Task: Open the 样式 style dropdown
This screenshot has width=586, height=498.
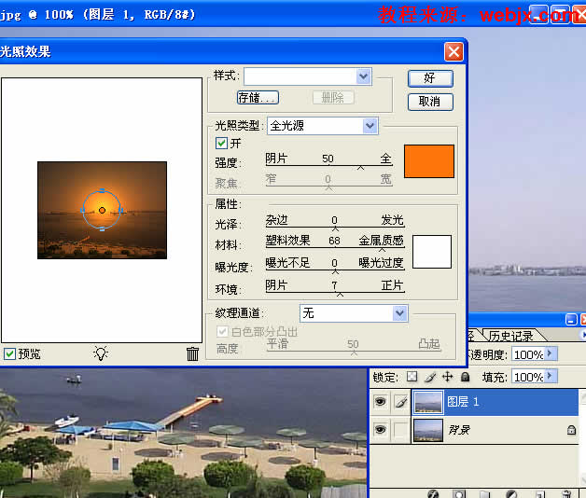Action: 364,76
